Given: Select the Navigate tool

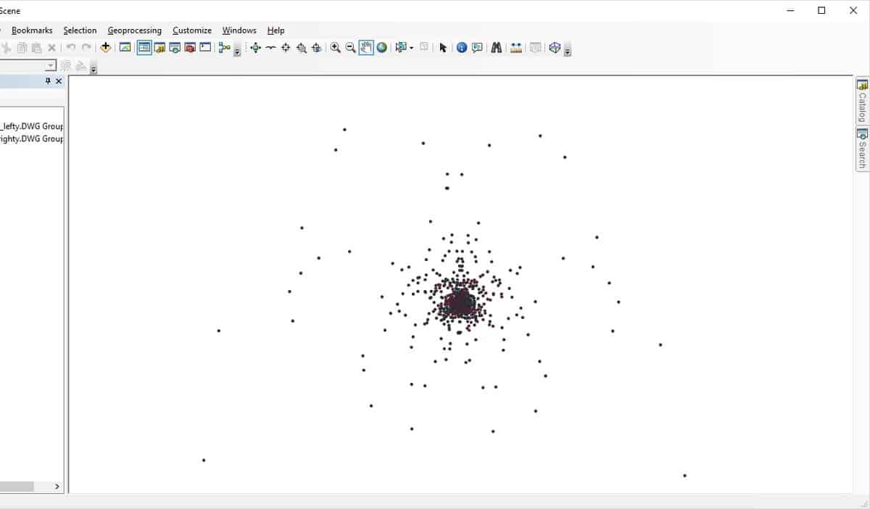Looking at the screenshot, I should pyautogui.click(x=255, y=48).
